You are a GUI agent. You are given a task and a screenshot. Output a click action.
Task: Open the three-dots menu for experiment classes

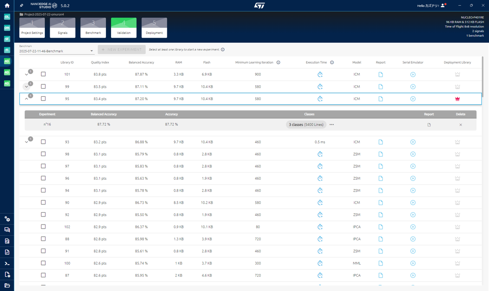[x=332, y=125]
